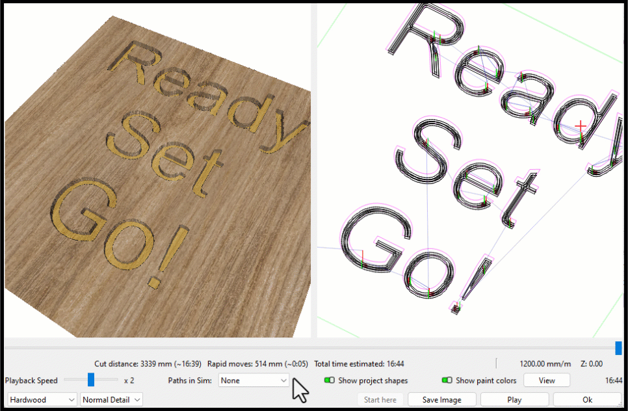Click the timeline progress handle at right end
This screenshot has height=411, width=628.
pos(618,349)
